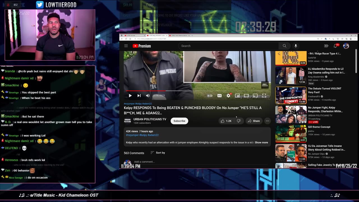Open the King Akademiks channel
Image resolution: width=359 pixels, height=202 pixels.
pyautogui.click(x=316, y=77)
